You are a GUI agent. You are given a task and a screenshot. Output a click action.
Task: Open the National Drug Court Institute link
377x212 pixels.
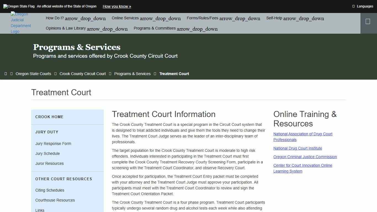(298, 148)
